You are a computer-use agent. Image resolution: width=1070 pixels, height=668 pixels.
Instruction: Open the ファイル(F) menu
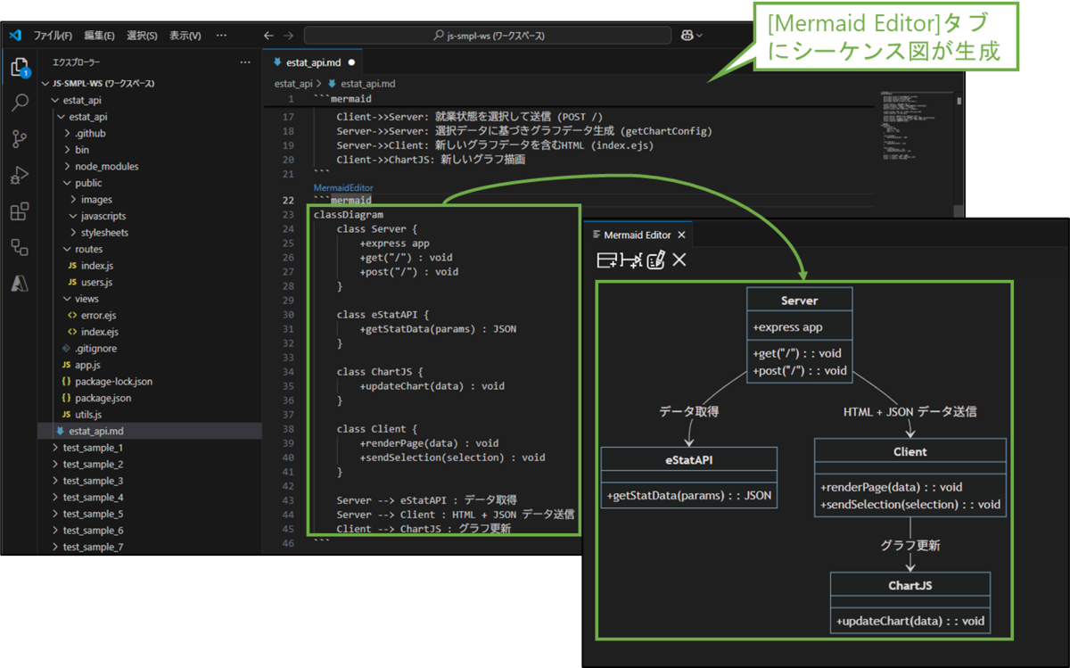[x=53, y=36]
